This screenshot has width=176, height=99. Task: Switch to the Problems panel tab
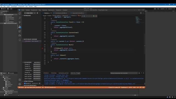(x=54, y=73)
